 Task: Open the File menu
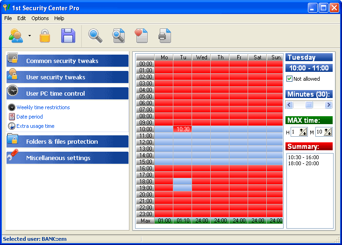(8, 18)
